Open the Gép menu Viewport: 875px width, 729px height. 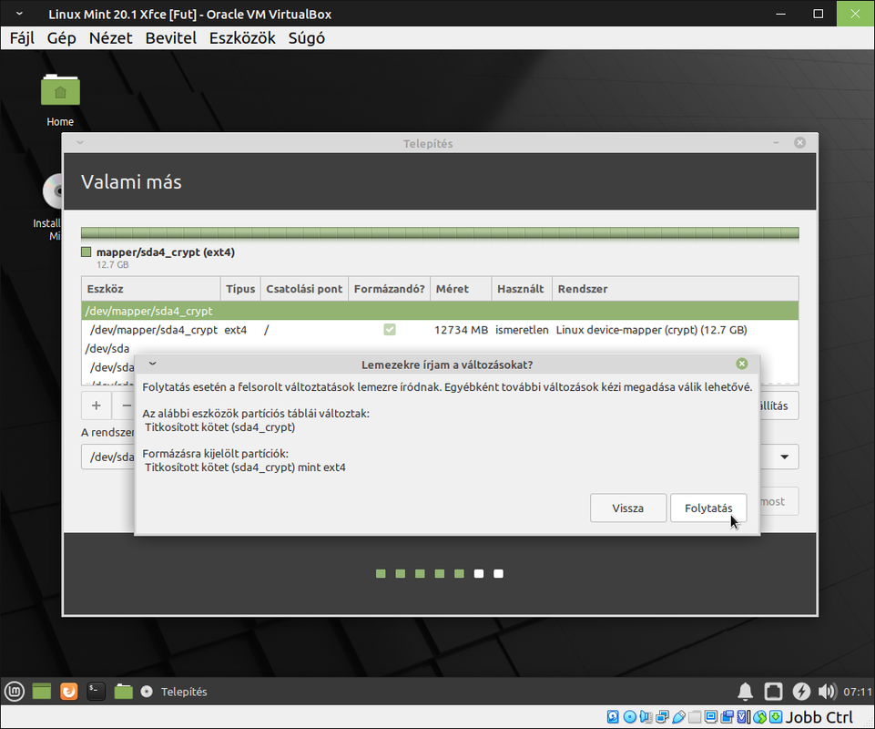(x=61, y=38)
